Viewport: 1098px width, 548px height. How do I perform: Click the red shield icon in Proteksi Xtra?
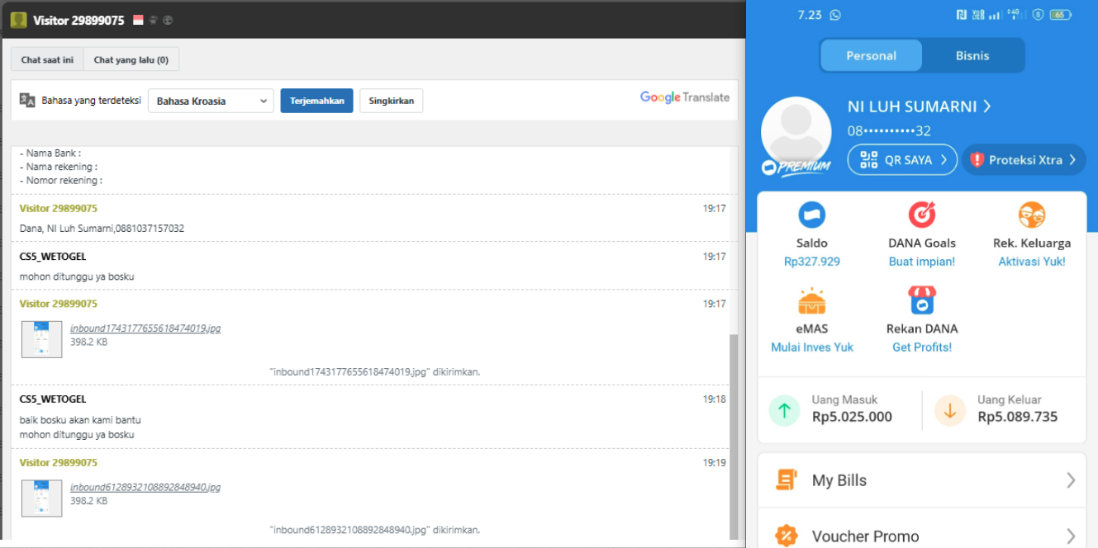pos(977,160)
